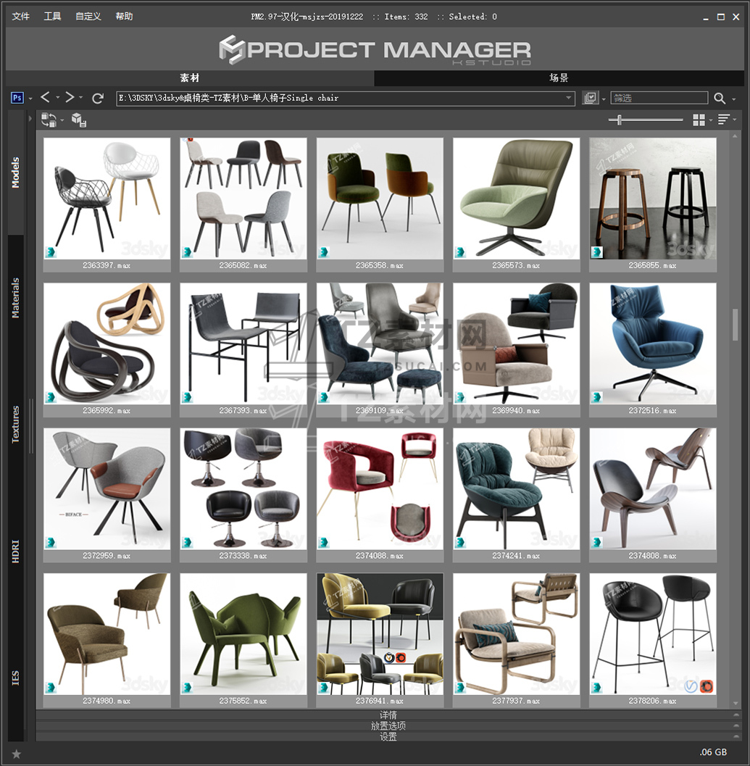Select the 2365082.max chair thumbnail
The width and height of the screenshot is (750, 766).
243,199
